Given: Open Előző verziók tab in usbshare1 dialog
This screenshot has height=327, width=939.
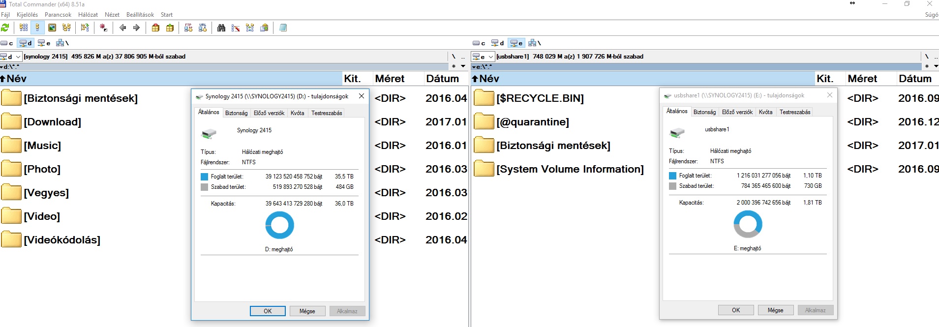Looking at the screenshot, I should point(737,112).
